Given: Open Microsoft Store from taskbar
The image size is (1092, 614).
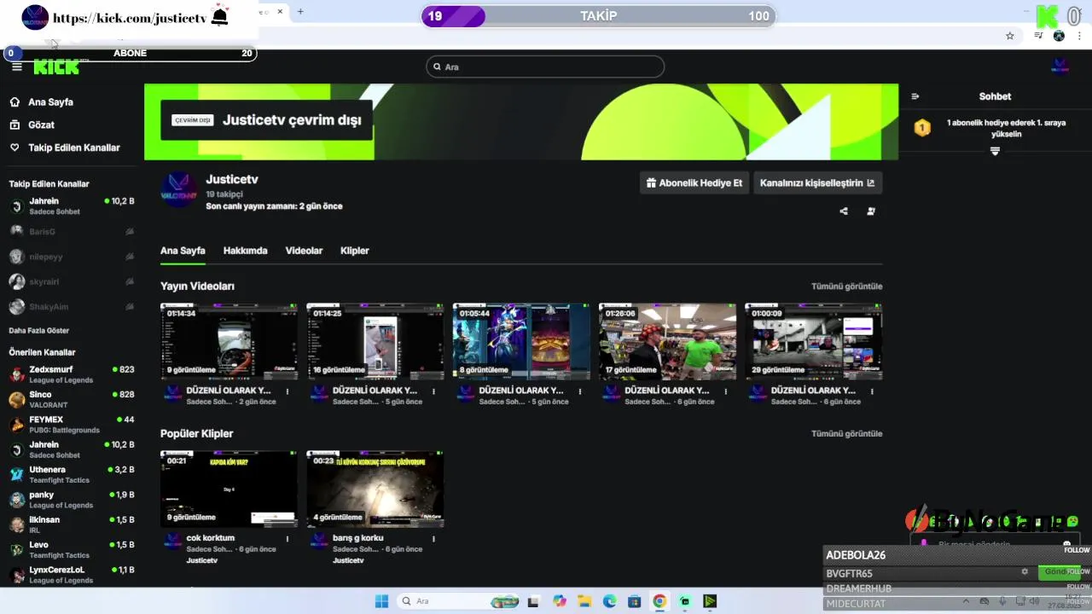Looking at the screenshot, I should click(634, 601).
